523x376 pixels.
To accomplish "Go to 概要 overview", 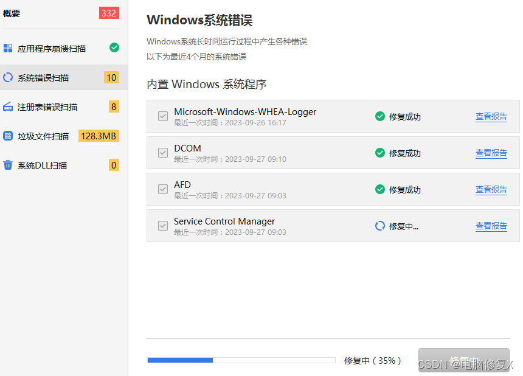I will point(12,13).
